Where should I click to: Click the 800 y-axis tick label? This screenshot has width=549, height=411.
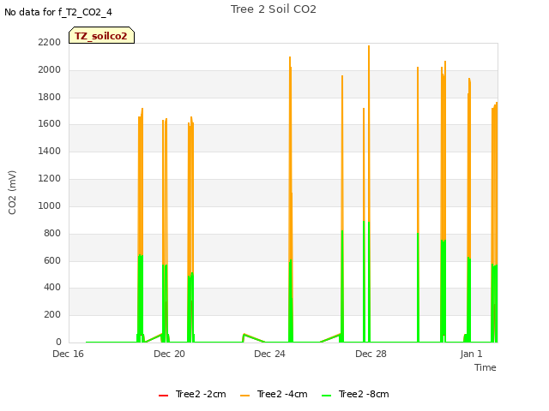pyautogui.click(x=52, y=233)
